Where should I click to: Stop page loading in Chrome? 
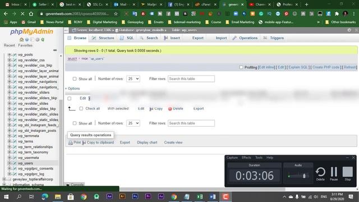click(22, 13)
